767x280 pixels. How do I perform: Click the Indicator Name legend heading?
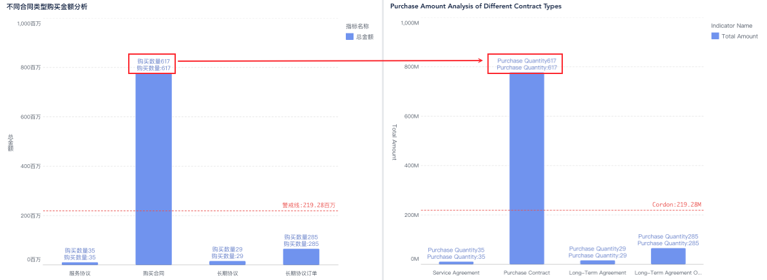pyautogui.click(x=731, y=26)
